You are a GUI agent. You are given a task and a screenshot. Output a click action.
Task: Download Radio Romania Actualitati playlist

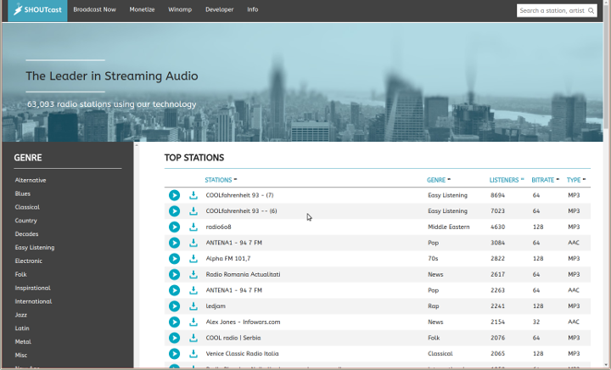point(193,275)
